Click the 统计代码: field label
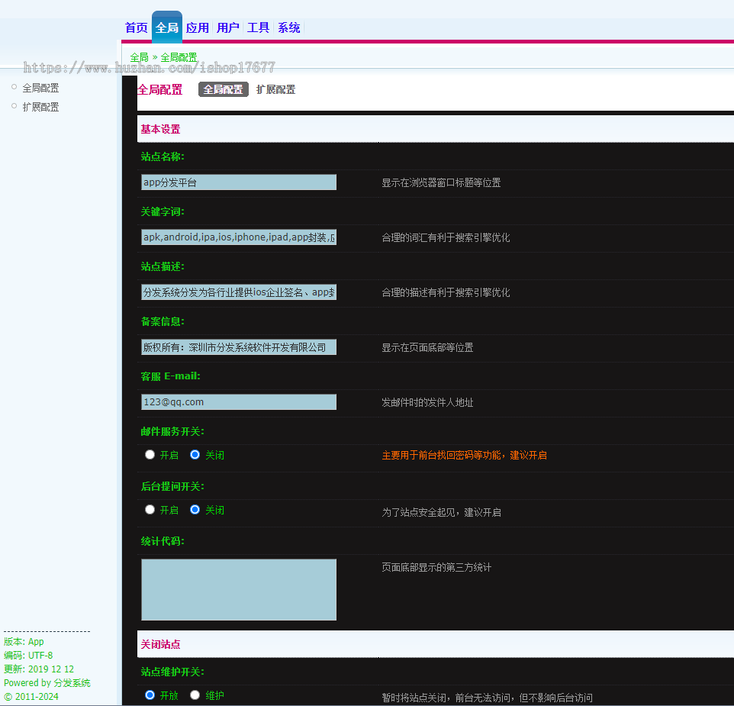 tap(163, 541)
